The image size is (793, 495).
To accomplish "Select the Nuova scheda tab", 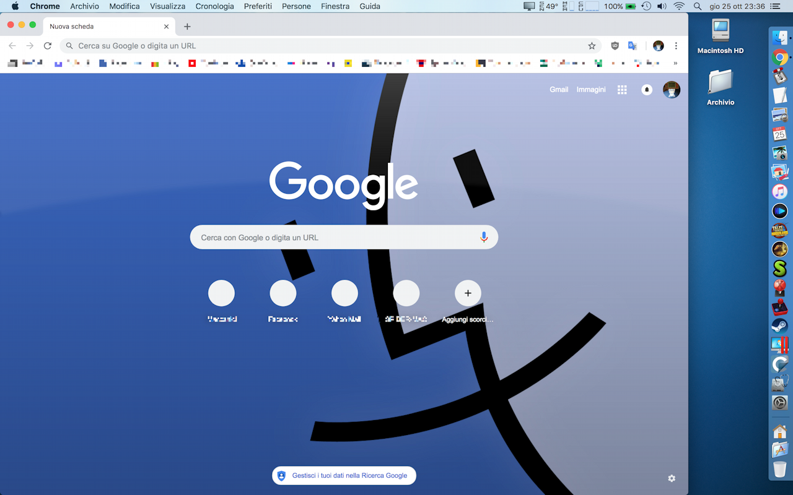I will tap(108, 27).
